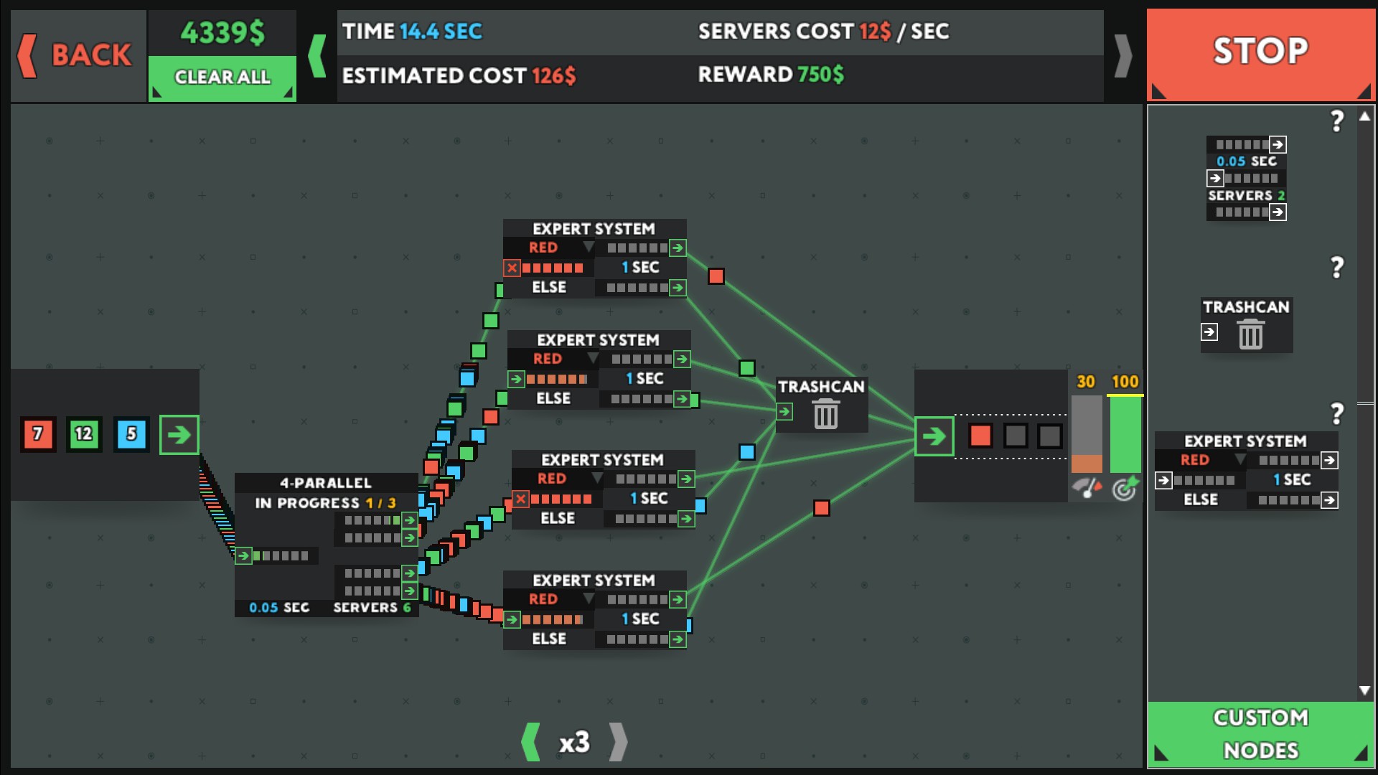Screen dimensions: 1378x775
Task: Open help for sidebar TRASHCAN node
Action: point(1336,268)
